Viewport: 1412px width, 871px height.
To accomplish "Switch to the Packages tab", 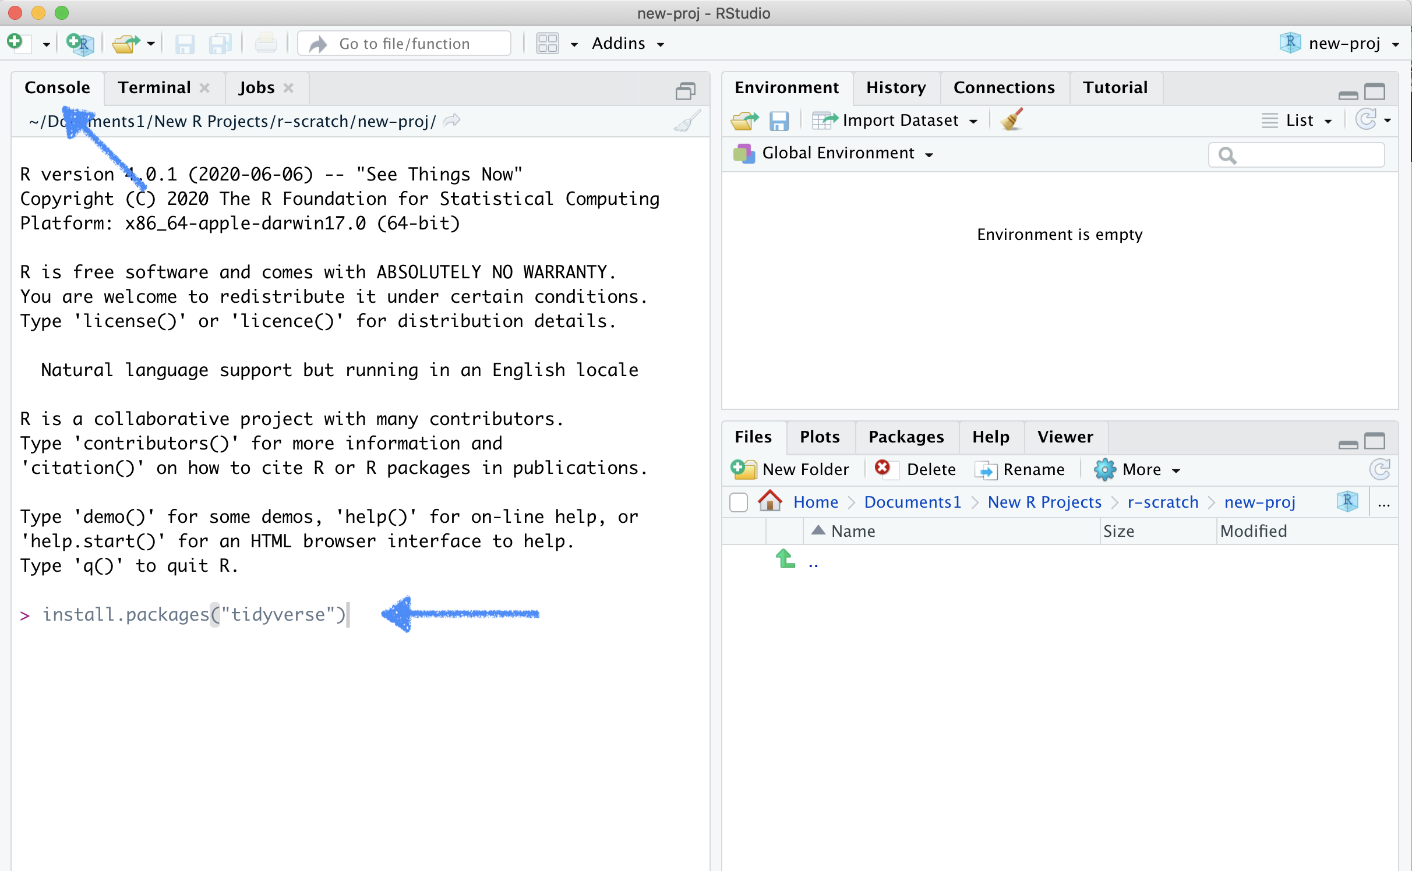I will [x=906, y=437].
